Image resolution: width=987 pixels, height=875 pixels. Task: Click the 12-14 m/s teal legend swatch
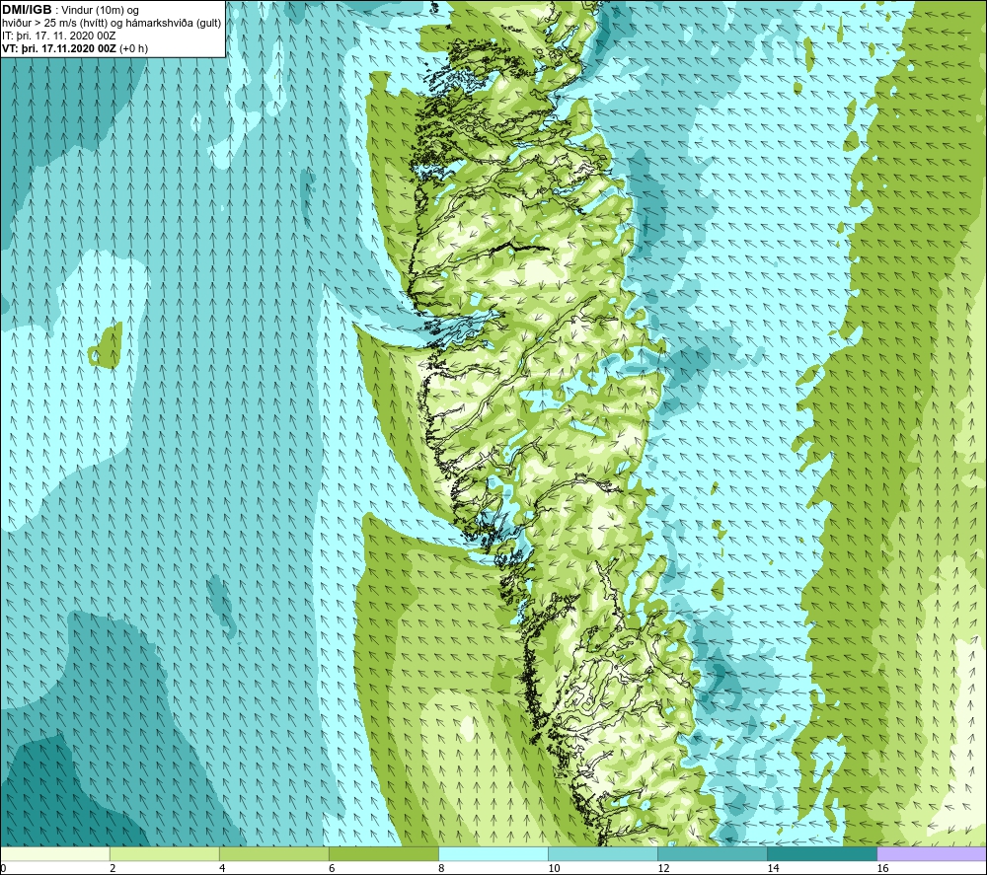pyautogui.click(x=712, y=853)
